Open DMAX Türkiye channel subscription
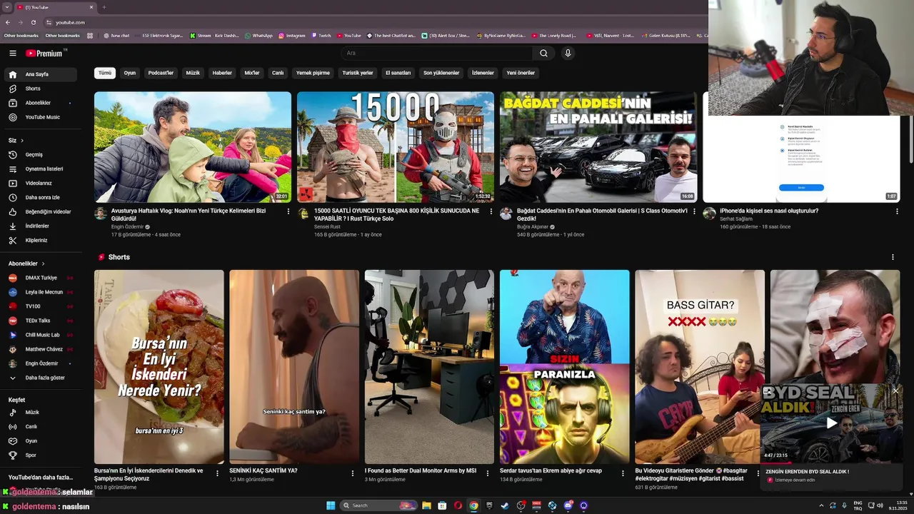The width and height of the screenshot is (914, 514). point(41,278)
